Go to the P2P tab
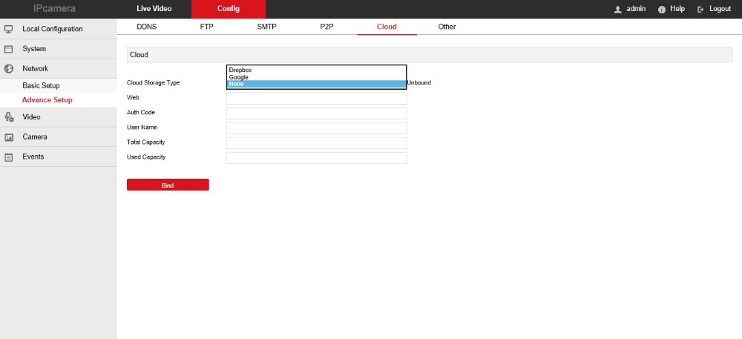Image resolution: width=742 pixels, height=339 pixels. 327,27
